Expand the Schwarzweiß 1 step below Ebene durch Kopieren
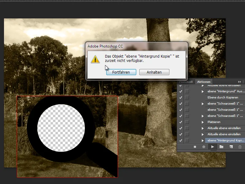Screen dimensions: 245x184 tap(203, 104)
